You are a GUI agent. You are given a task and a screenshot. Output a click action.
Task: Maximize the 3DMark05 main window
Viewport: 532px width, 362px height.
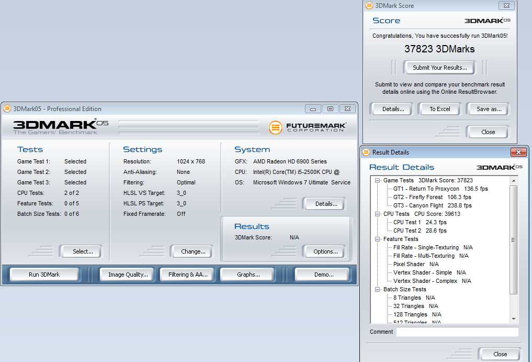click(x=330, y=109)
